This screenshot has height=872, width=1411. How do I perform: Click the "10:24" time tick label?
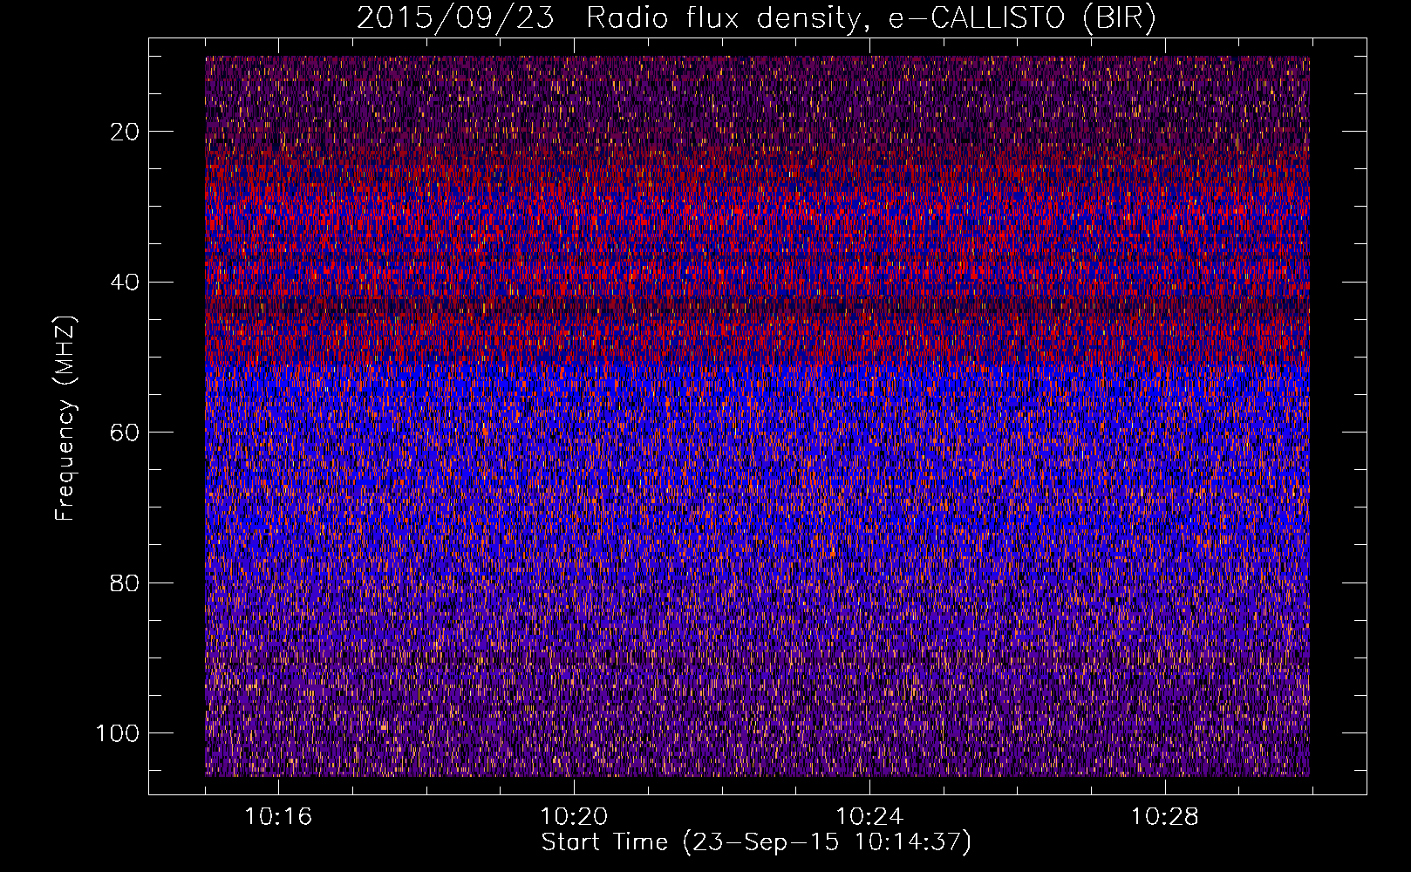[x=869, y=817]
